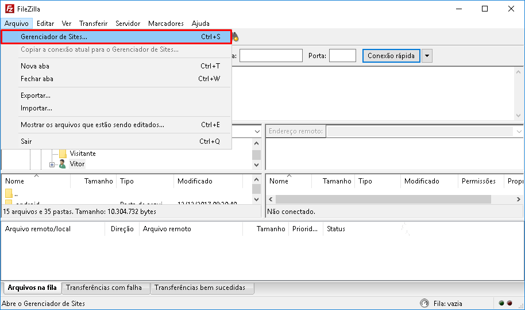Focus the Porta input field
The height and width of the screenshot is (310, 525).
point(342,56)
